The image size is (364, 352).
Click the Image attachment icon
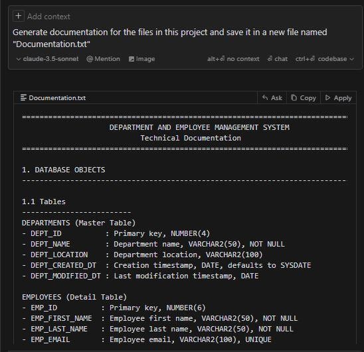[x=132, y=59]
